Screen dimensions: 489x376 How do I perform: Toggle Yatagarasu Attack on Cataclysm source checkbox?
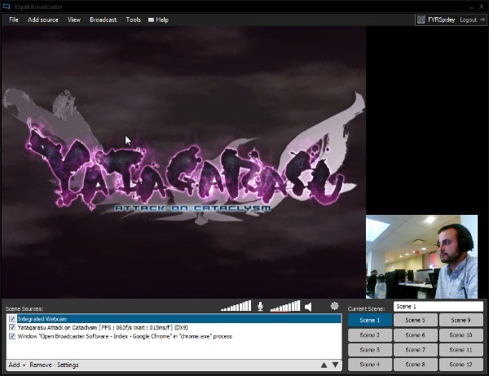pyautogui.click(x=12, y=327)
